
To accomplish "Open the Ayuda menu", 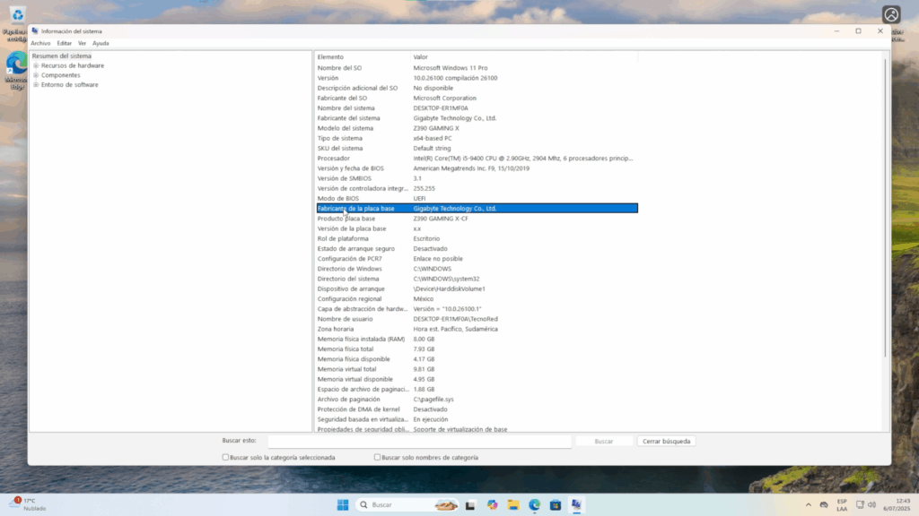I will coord(101,43).
